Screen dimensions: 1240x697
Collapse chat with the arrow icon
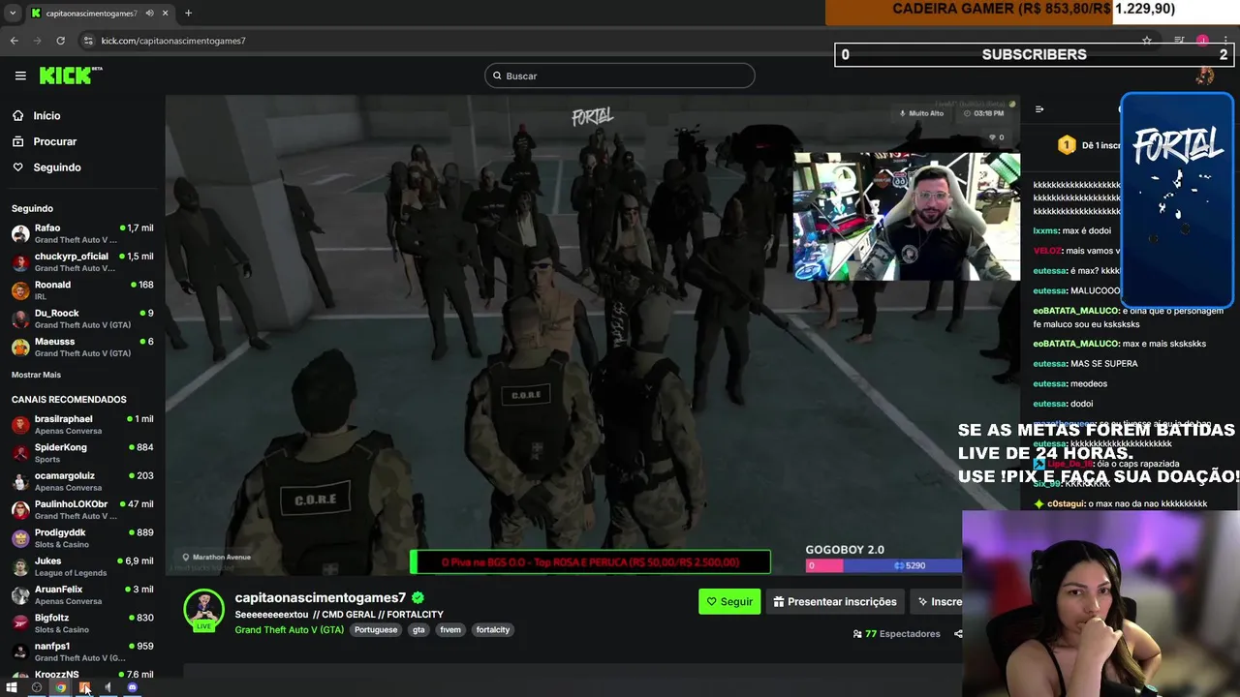pos(1039,109)
